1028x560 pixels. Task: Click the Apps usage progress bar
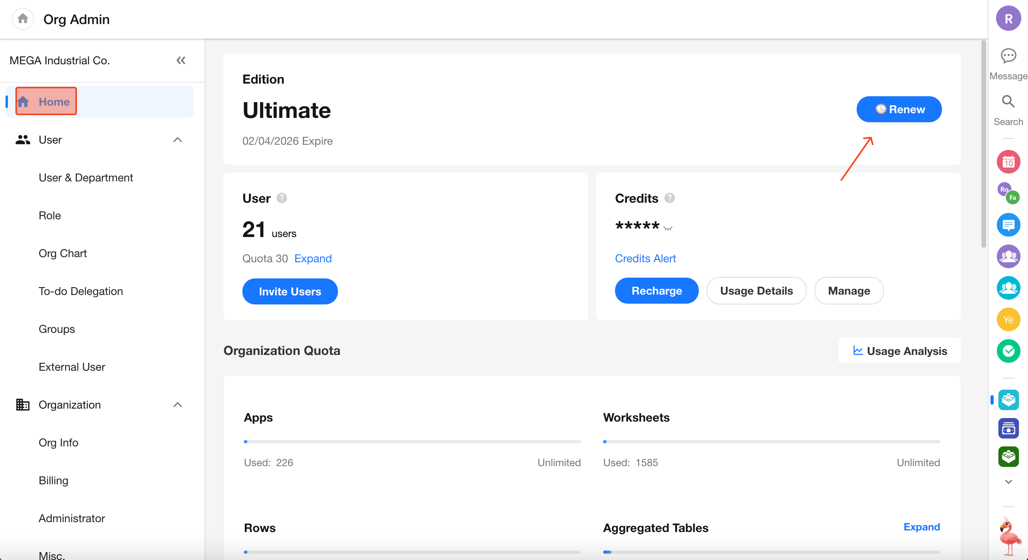(412, 442)
